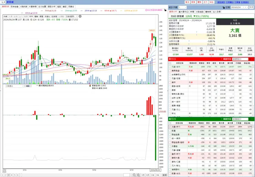The image size is (255, 177).
Task: Click the page-number left arrow after page 6
Action: 20,175
